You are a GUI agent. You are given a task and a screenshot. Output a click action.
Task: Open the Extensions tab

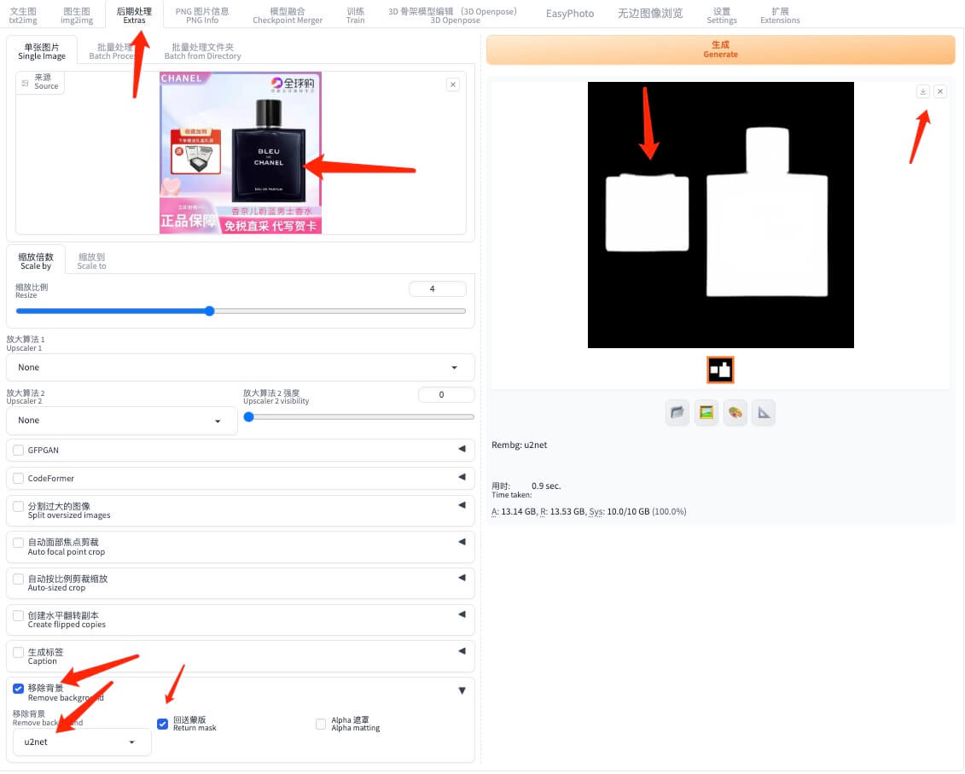coord(780,15)
